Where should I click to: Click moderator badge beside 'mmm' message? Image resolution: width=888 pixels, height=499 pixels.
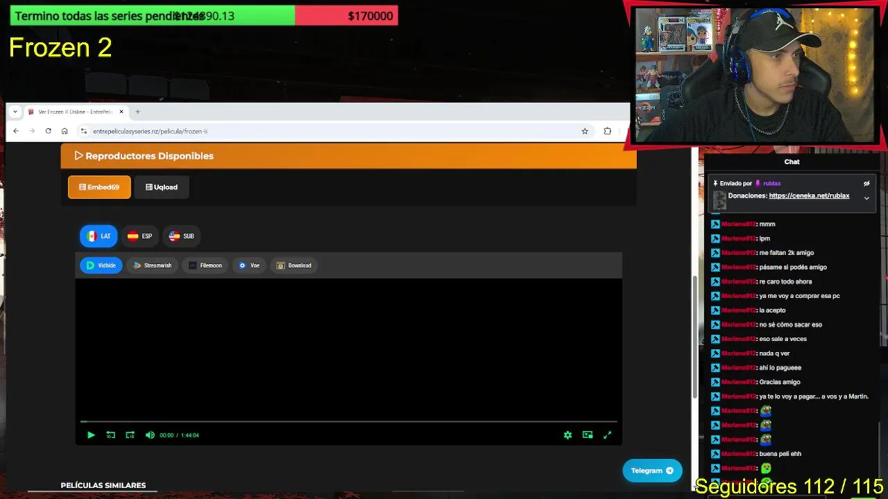pos(715,224)
